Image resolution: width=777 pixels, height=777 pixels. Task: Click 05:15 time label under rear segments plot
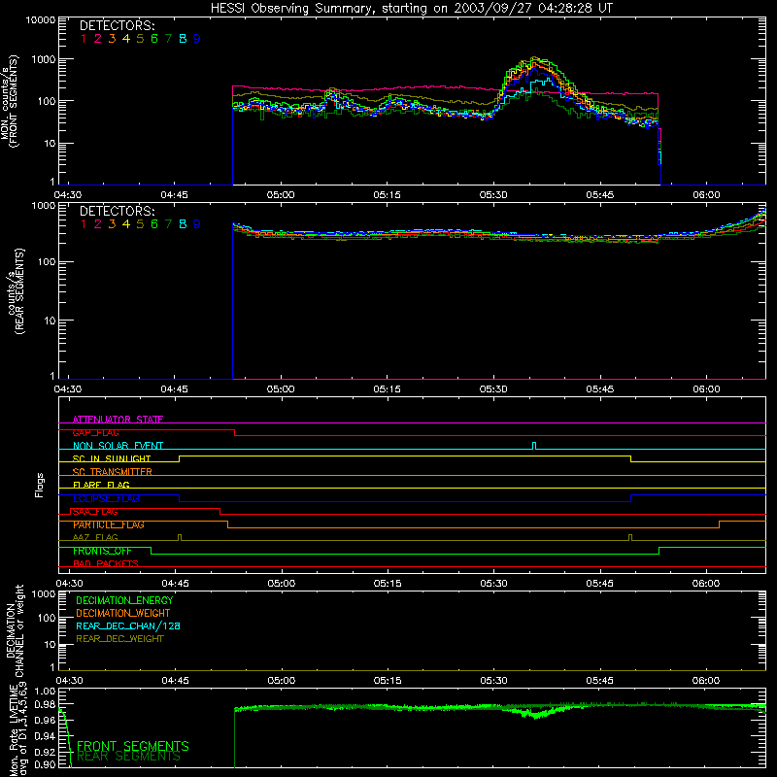tap(387, 389)
